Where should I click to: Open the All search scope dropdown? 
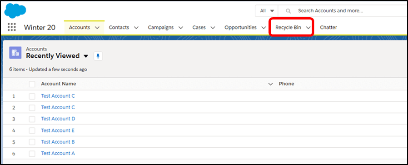click(267, 11)
